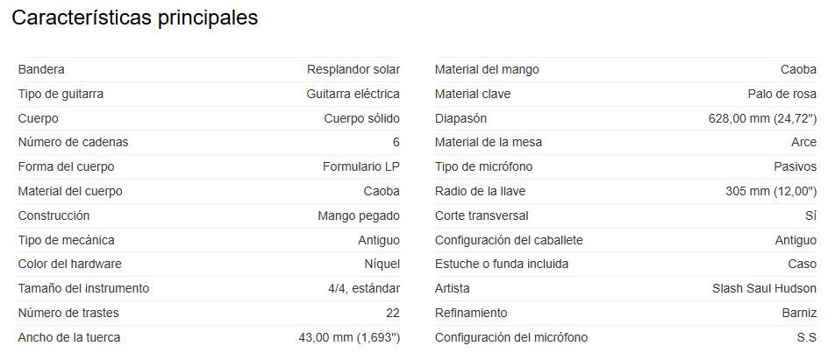The height and width of the screenshot is (353, 835).
Task: Click the Palo de rosa value
Action: point(781,94)
